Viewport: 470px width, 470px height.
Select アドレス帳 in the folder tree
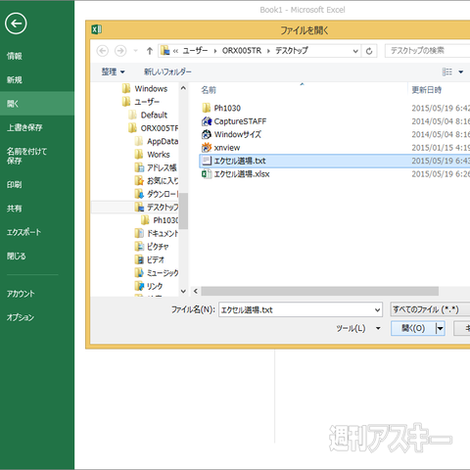(x=156, y=167)
